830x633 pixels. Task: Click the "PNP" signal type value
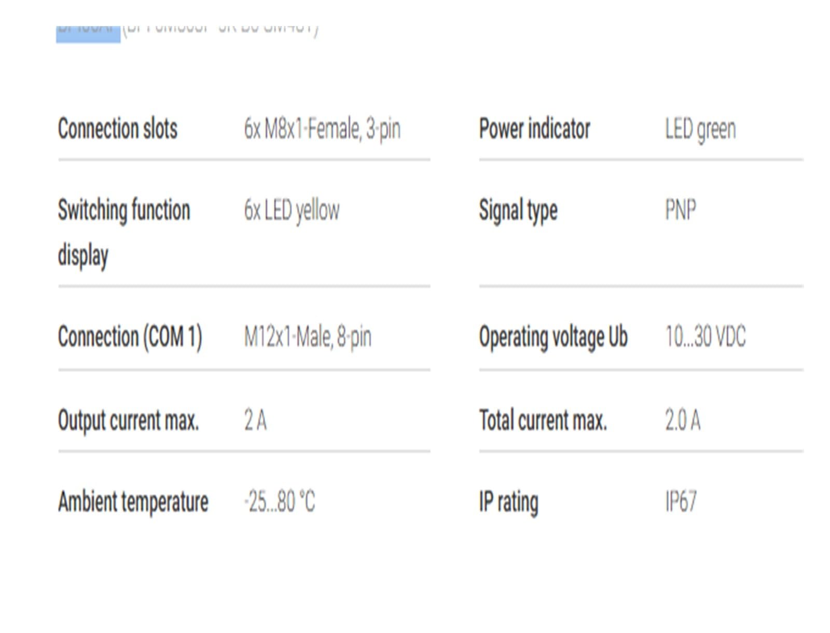coord(681,210)
